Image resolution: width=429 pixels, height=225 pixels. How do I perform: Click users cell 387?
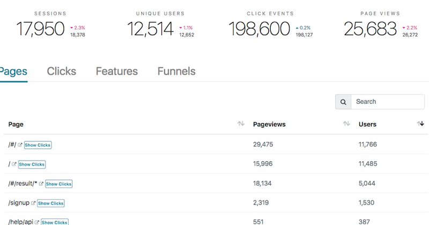364,222
